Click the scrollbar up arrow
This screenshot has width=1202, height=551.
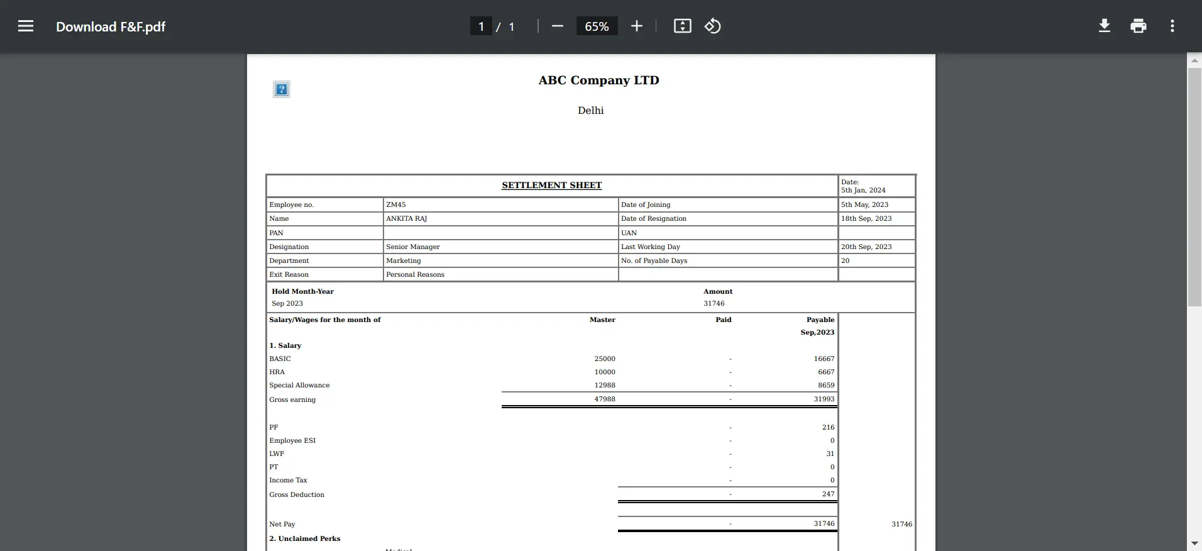(x=1194, y=60)
